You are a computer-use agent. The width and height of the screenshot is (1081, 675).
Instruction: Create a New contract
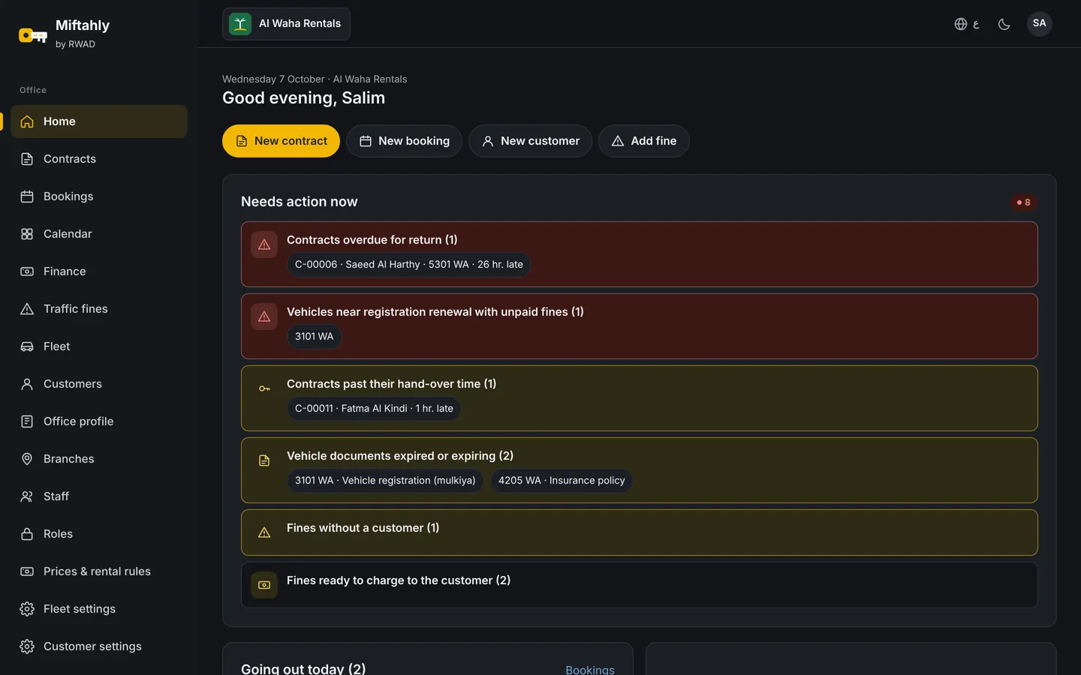(x=281, y=141)
